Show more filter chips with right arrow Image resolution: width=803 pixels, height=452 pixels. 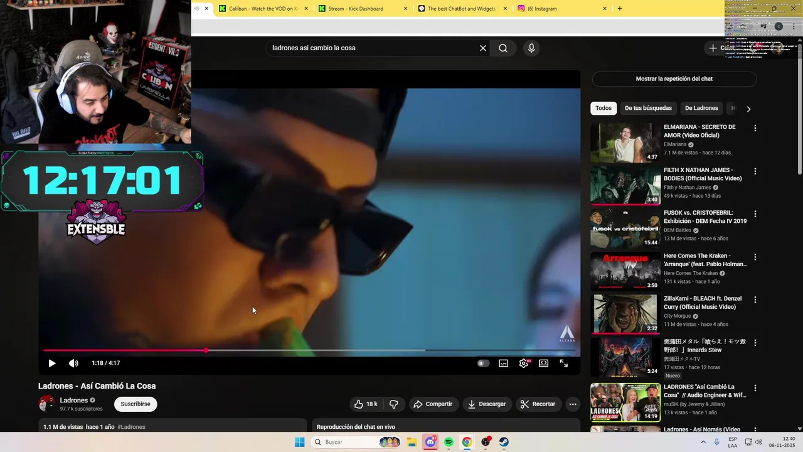pyautogui.click(x=748, y=109)
